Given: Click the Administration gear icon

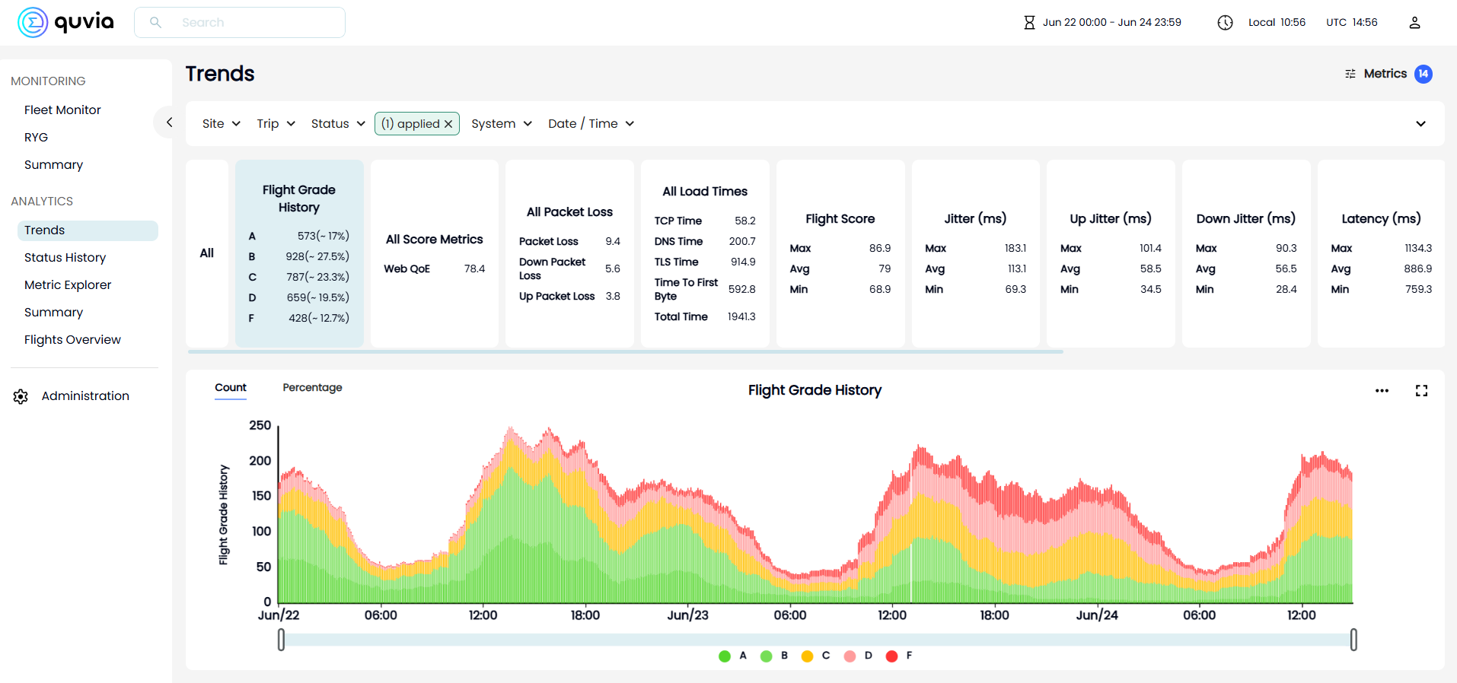Looking at the screenshot, I should pos(21,396).
